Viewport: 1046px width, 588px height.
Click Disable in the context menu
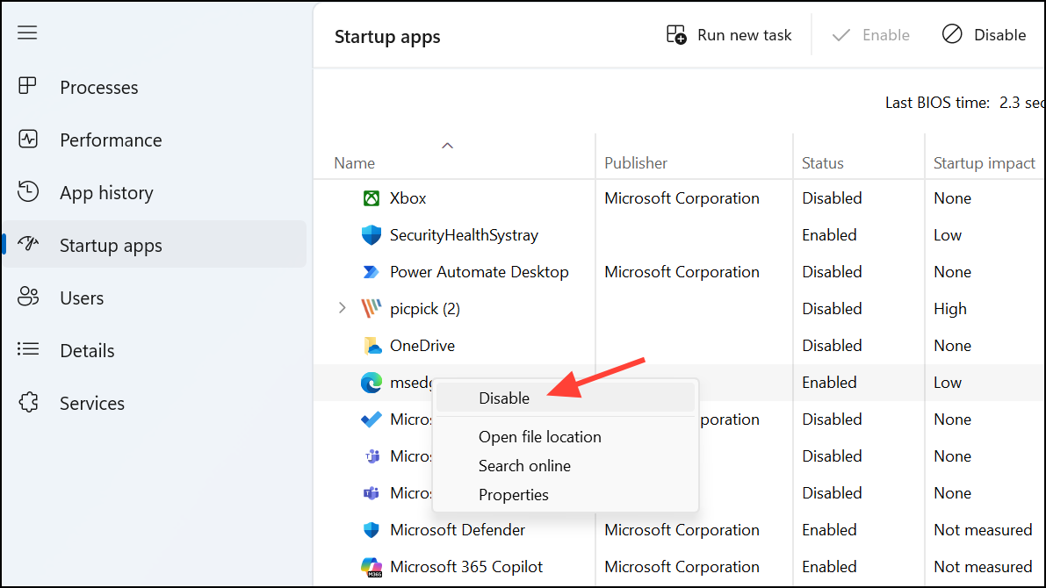coord(504,398)
